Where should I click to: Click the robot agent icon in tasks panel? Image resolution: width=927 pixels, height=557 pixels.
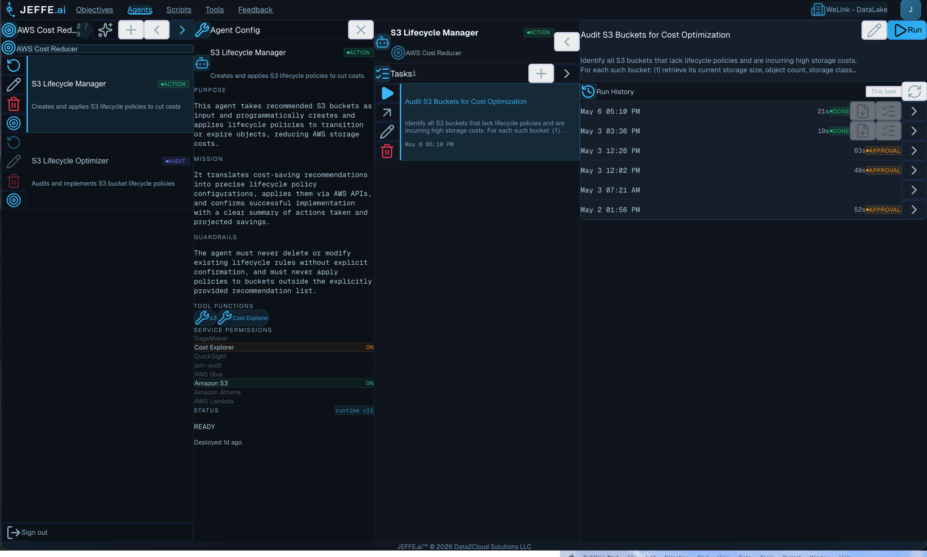382,42
